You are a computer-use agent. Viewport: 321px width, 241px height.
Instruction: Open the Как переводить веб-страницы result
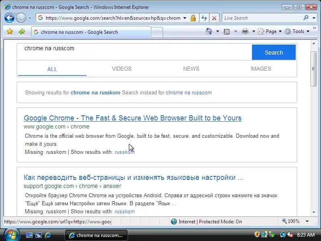point(134,178)
